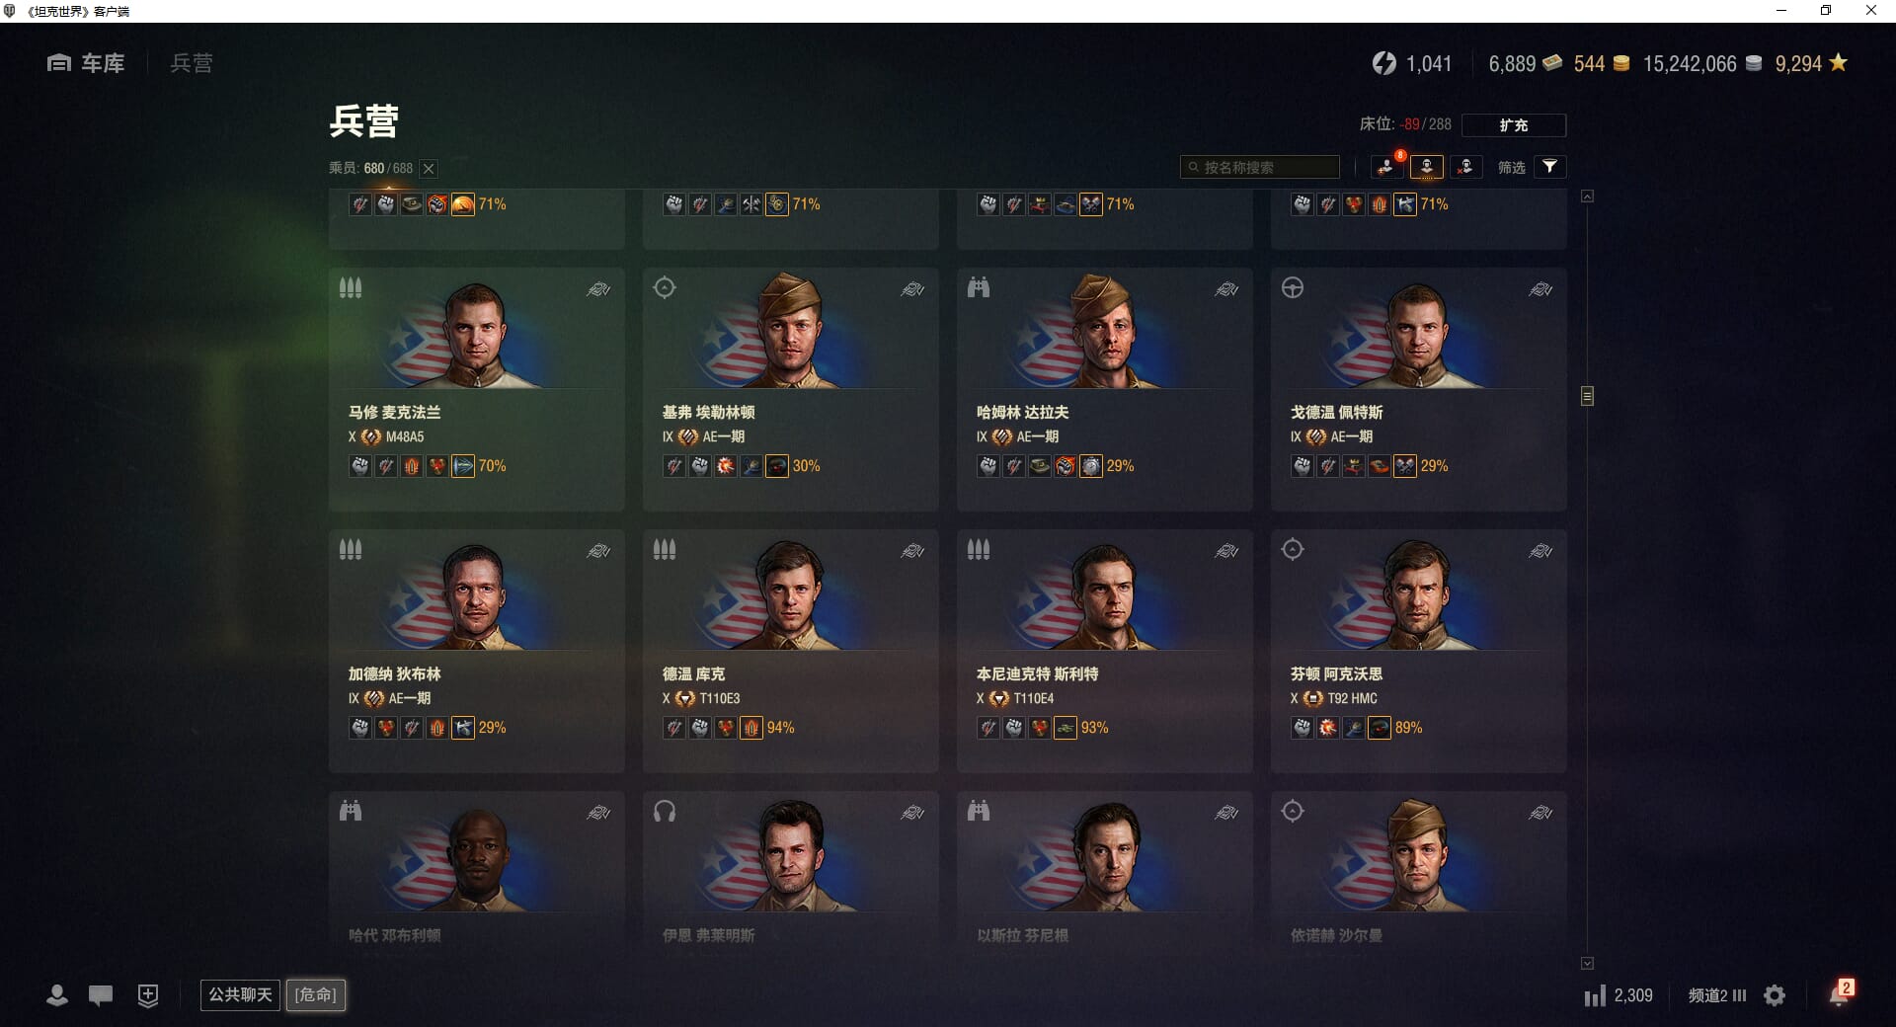Open the recruits tab with badge 8
This screenshot has width=1896, height=1027.
tap(1387, 167)
